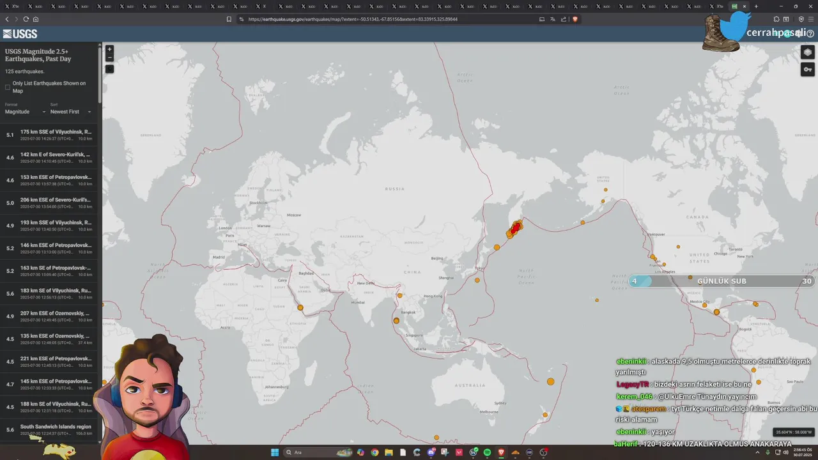This screenshot has width=818, height=460.
Task: Click the taskbar clock and date
Action: click(x=803, y=452)
